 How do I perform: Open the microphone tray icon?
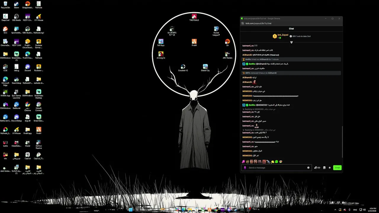350,209
